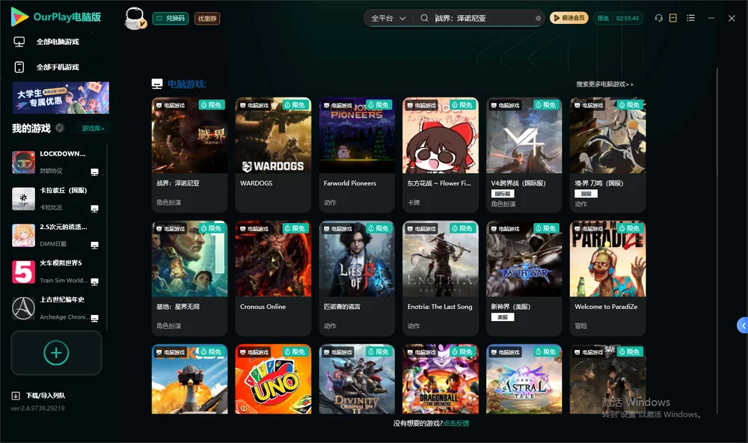Click the 2.5次元的诱惑 game icon in sidebar
Image resolution: width=748 pixels, height=443 pixels.
point(23,235)
